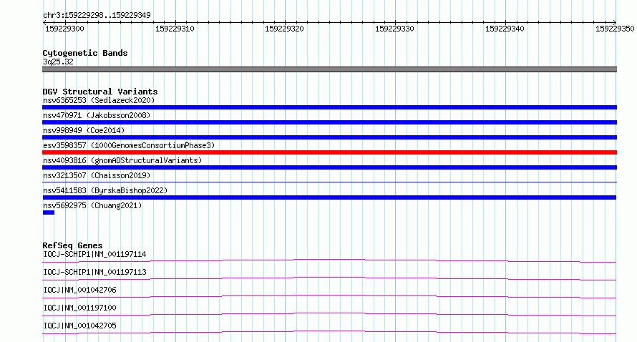
Task: Click ruler position 159229300
Action: click(x=64, y=29)
